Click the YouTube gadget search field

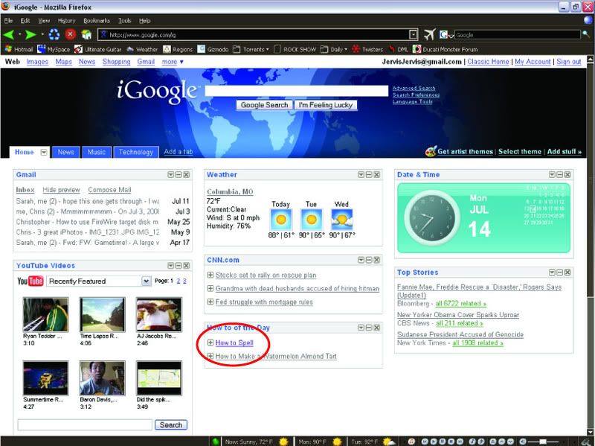coord(85,424)
